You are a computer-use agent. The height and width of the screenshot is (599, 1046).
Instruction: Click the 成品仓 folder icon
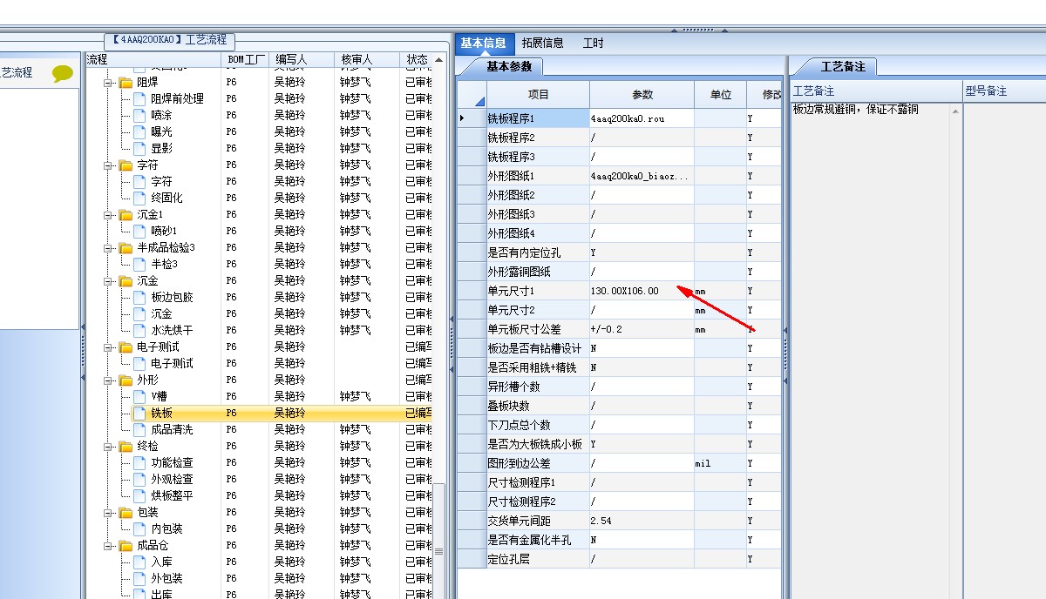(x=126, y=546)
